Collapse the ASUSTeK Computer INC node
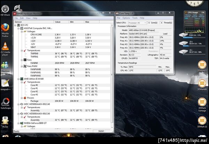 click(x=18, y=28)
